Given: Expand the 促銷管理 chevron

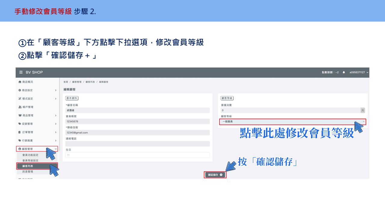Looking at the screenshot, I should [x=56, y=124].
